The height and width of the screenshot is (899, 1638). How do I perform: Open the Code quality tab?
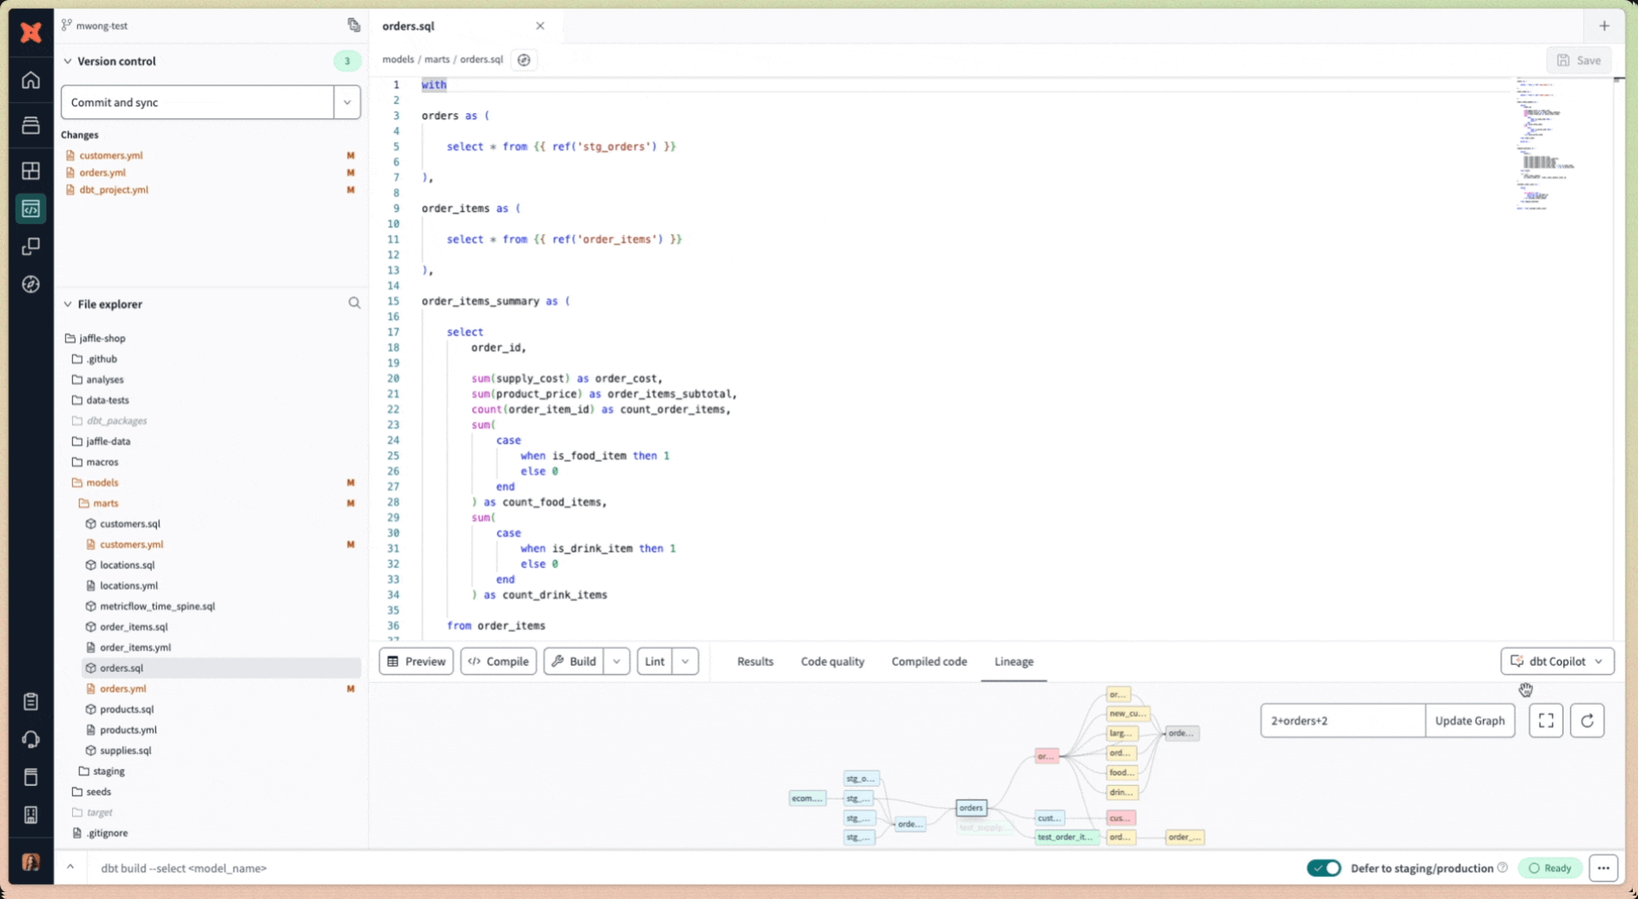click(832, 661)
